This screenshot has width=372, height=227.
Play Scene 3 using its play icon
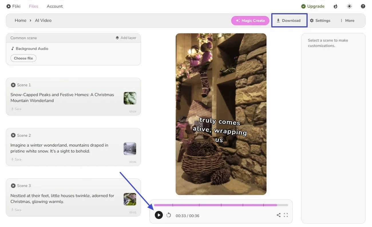coord(13,185)
